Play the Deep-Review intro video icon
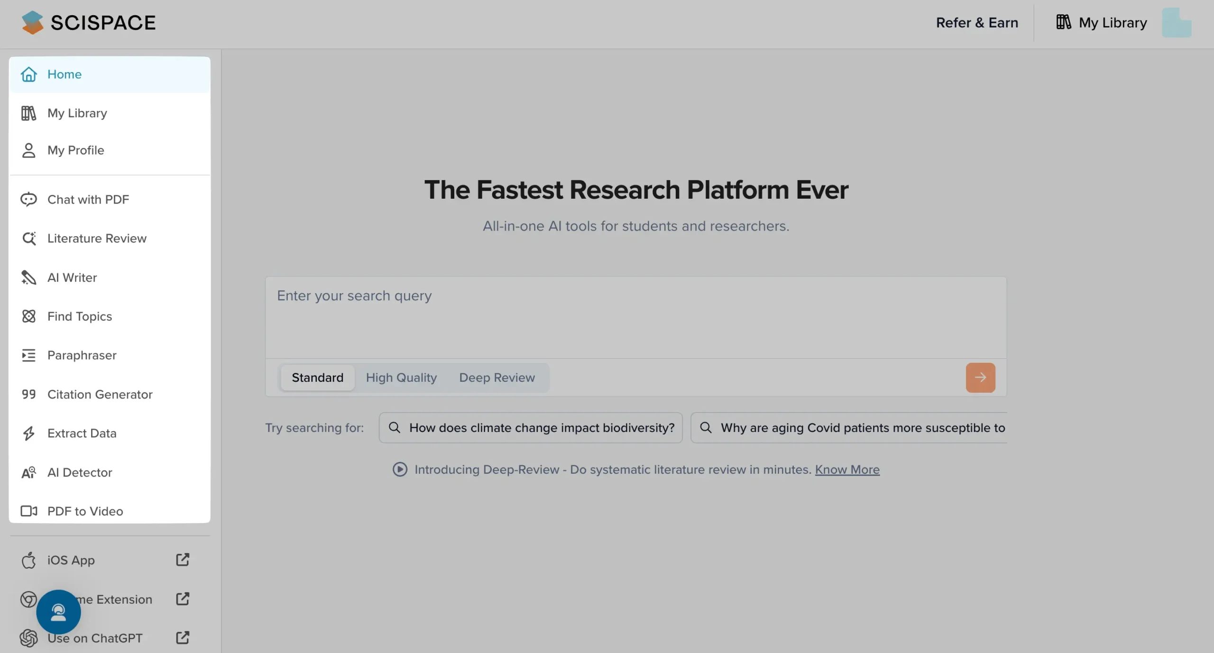Screen dimensions: 1214x653 pyautogui.click(x=400, y=469)
